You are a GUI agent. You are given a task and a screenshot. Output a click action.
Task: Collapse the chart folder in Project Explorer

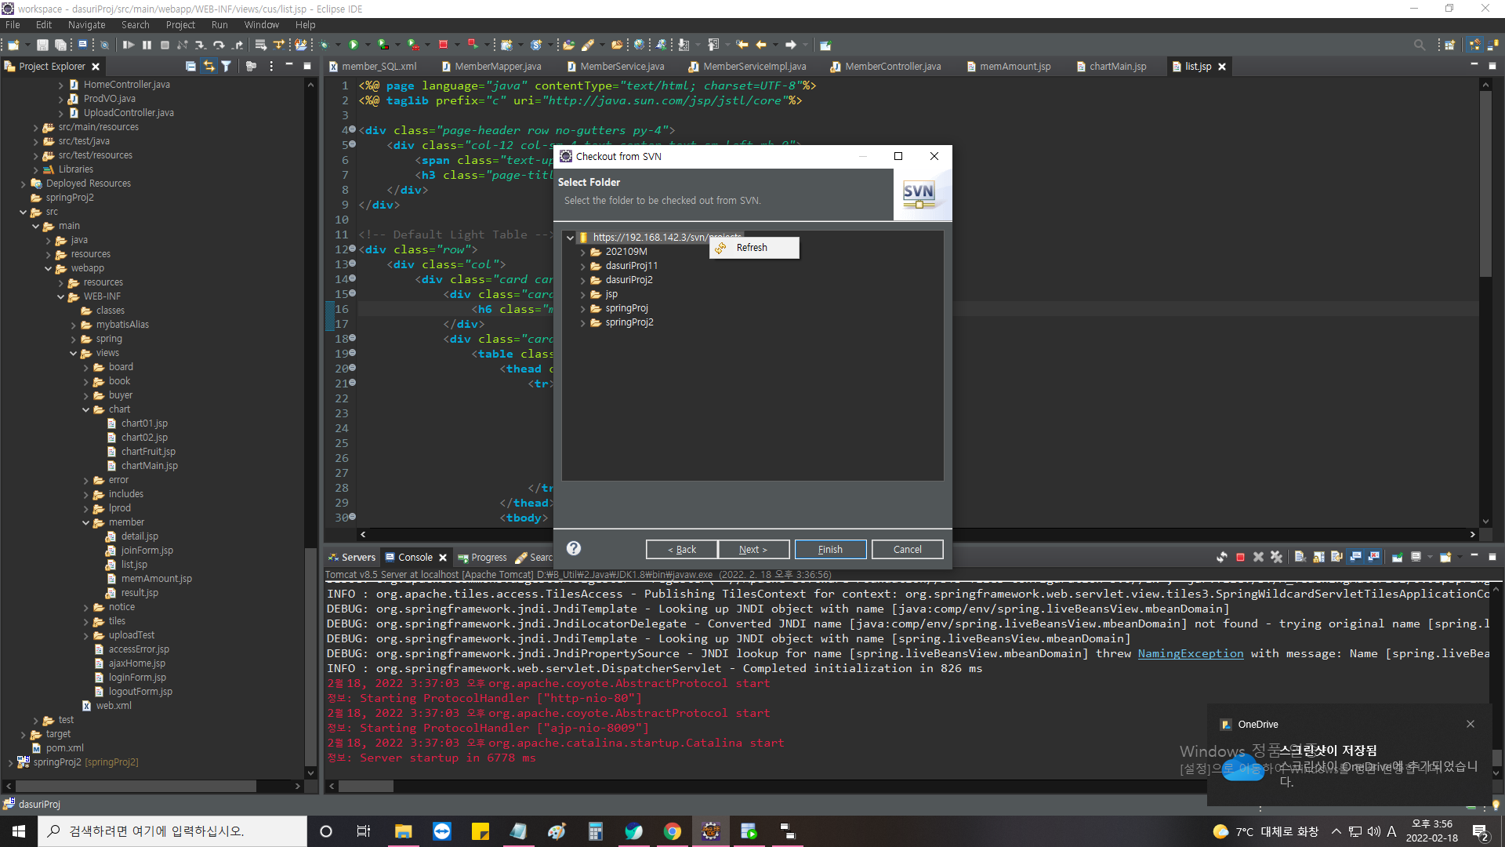point(86,409)
